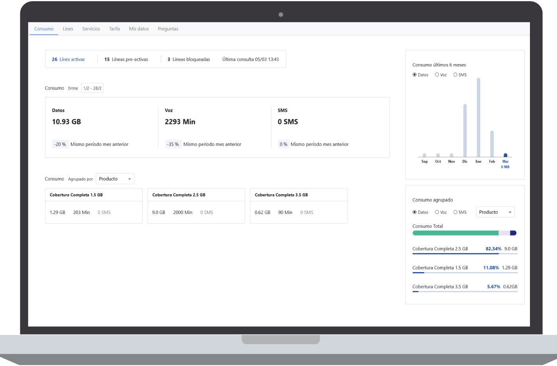The width and height of the screenshot is (557, 366).
Task: Click the 203 Min value
Action: pos(82,212)
